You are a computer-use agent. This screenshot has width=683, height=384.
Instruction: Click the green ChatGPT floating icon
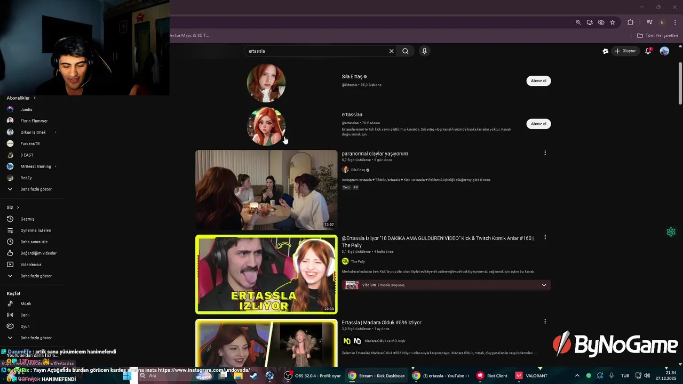(x=671, y=232)
